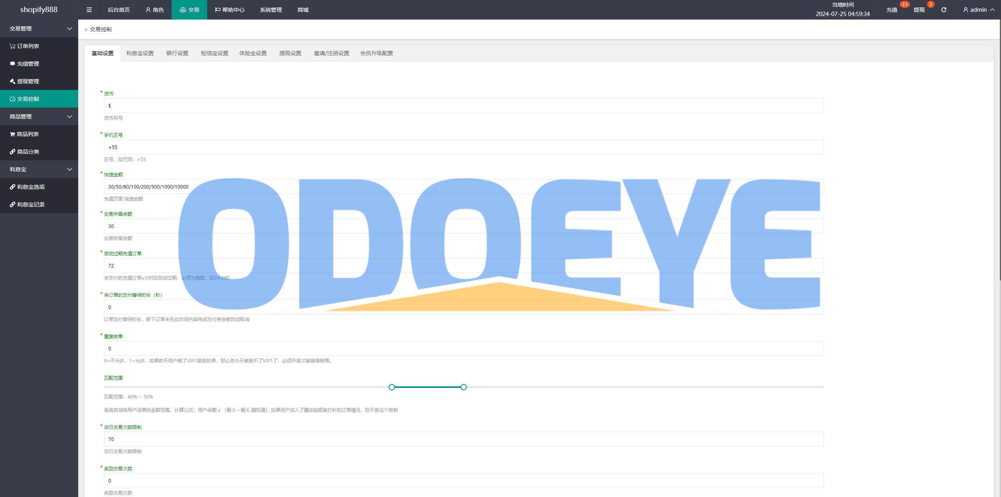Focus the 当日交易次数限制 input field
This screenshot has height=497, width=1001.
(464, 439)
